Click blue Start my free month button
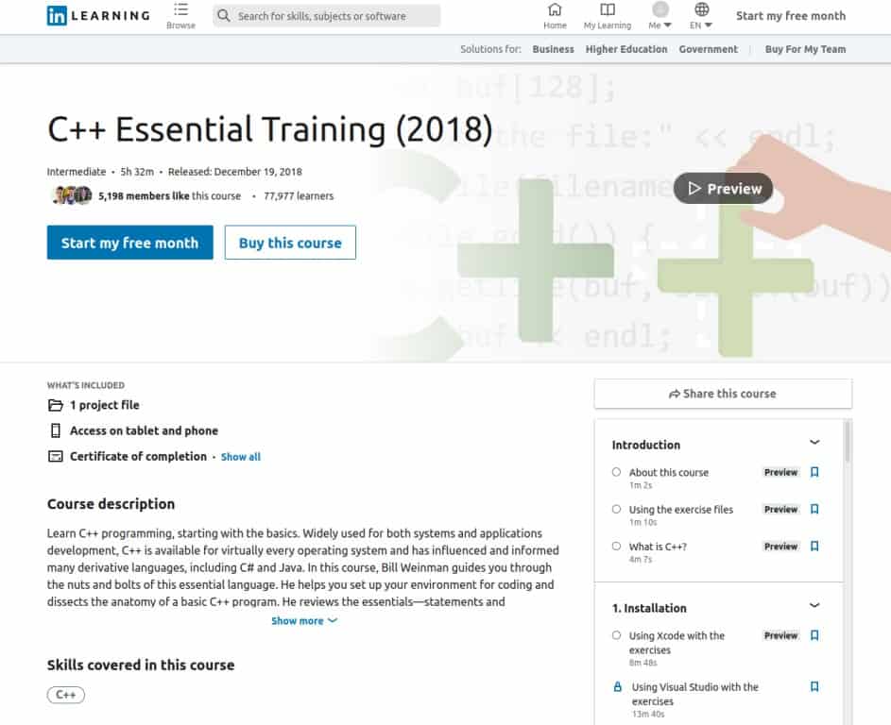This screenshot has height=725, width=891. [x=130, y=243]
